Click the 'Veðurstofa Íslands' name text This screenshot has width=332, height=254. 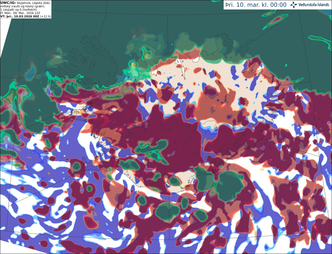314,5
